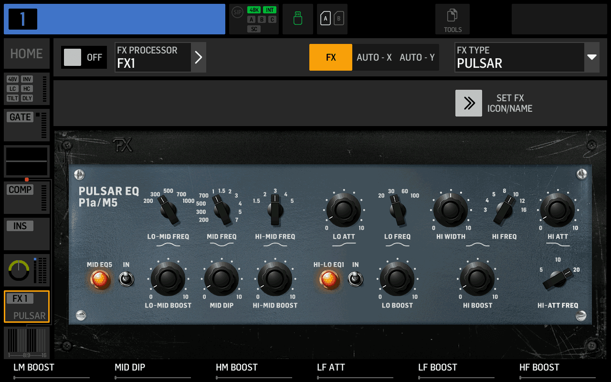Click the empty top-right status panel
Image resolution: width=611 pixels, height=382 pixels.
tap(559, 19)
